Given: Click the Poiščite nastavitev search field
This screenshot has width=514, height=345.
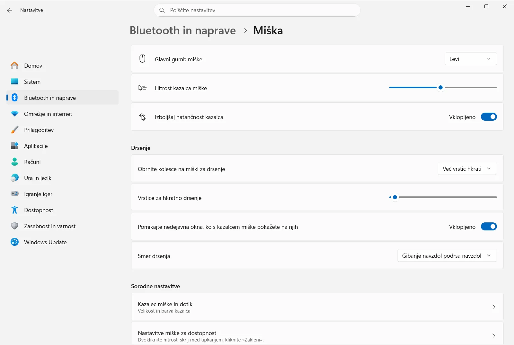Looking at the screenshot, I should click(257, 10).
